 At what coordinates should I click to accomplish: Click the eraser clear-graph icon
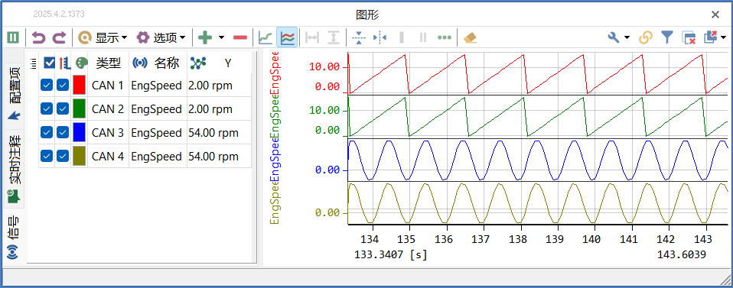470,37
